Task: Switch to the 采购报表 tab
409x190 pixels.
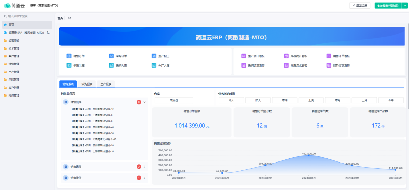Action: (x=87, y=84)
